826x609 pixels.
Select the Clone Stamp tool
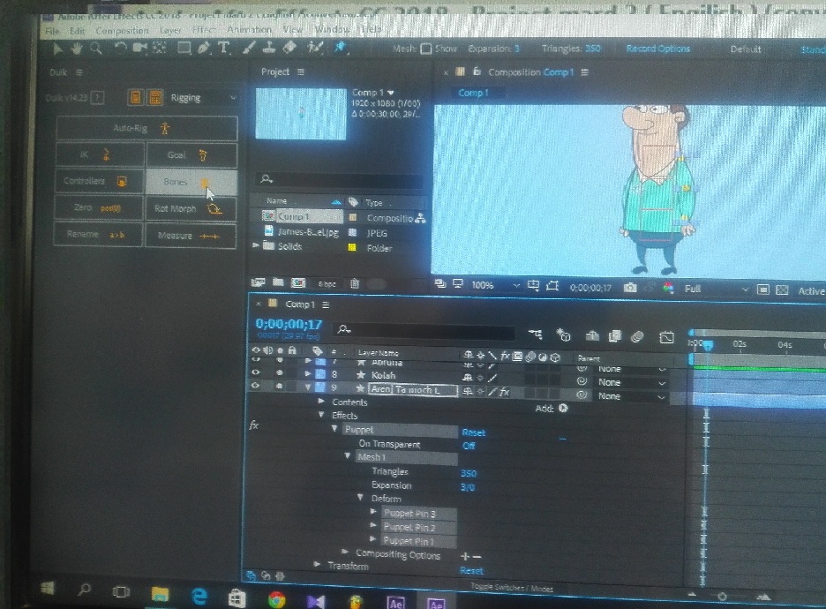point(268,48)
